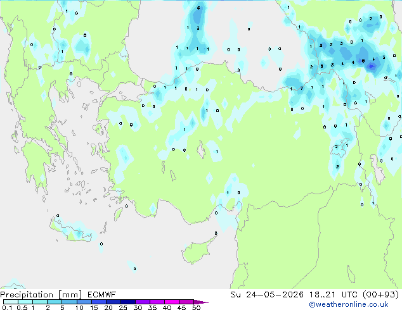Select the 15–20 mm blue legend swatch
This screenshot has width=402, height=310.
point(98,302)
